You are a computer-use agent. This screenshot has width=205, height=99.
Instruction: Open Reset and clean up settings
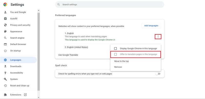tap(20, 86)
